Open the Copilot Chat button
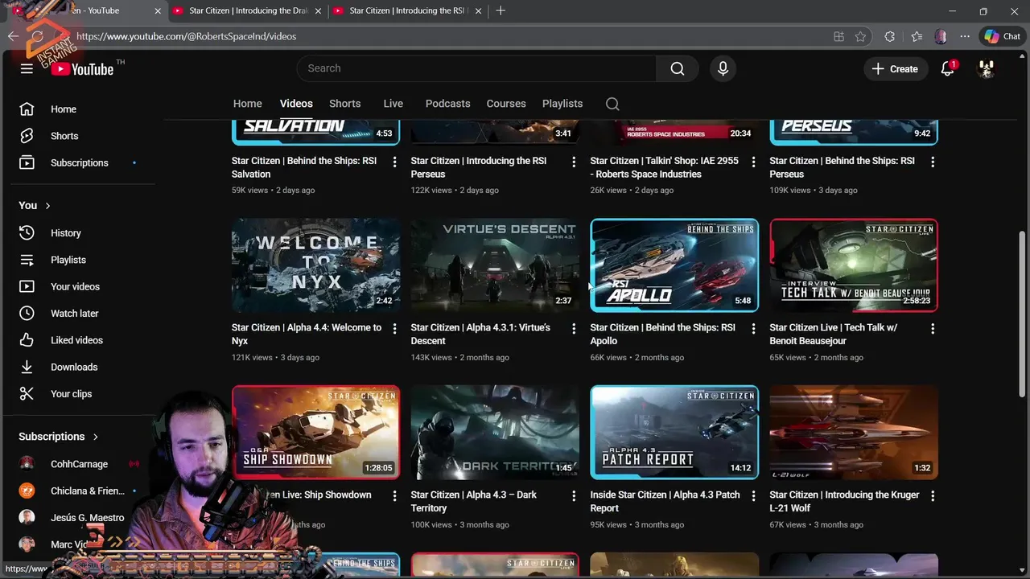This screenshot has height=579, width=1030. (1002, 36)
